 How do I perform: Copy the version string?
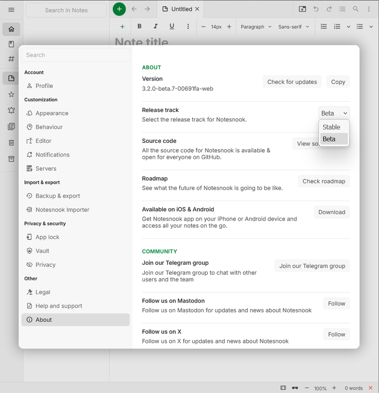tap(338, 82)
